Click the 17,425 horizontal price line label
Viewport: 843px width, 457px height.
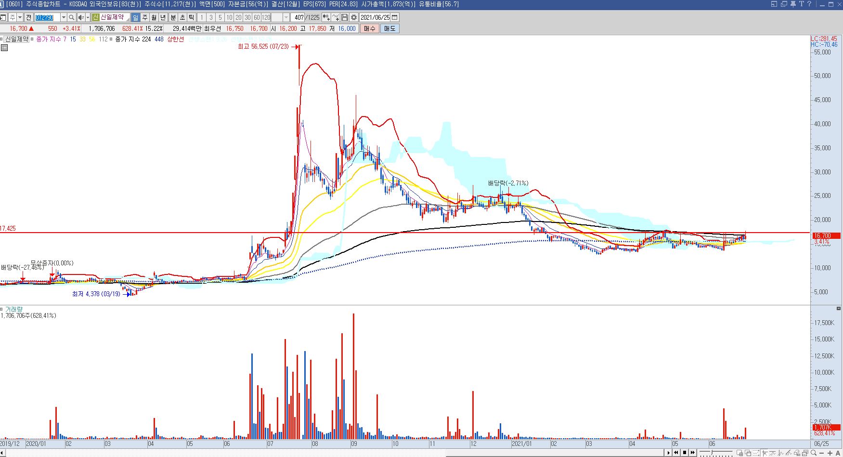pyautogui.click(x=8, y=228)
